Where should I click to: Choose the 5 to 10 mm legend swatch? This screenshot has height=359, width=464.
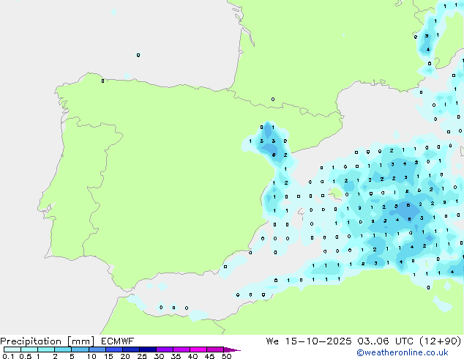(80, 349)
